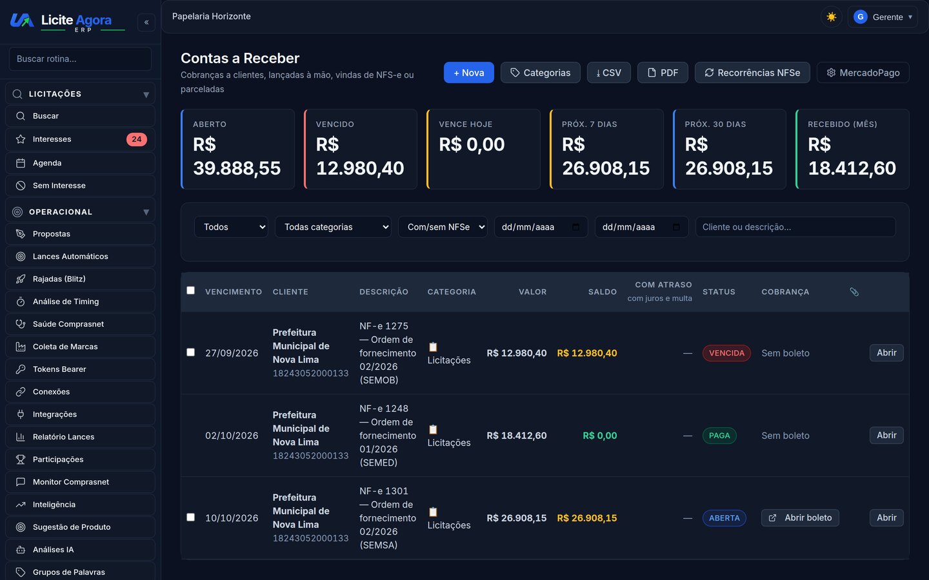Open the Monitor Comprasnet page
This screenshot has width=929, height=580.
pyautogui.click(x=80, y=482)
